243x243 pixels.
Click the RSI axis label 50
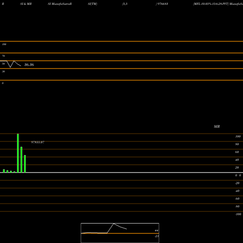click(3, 64)
